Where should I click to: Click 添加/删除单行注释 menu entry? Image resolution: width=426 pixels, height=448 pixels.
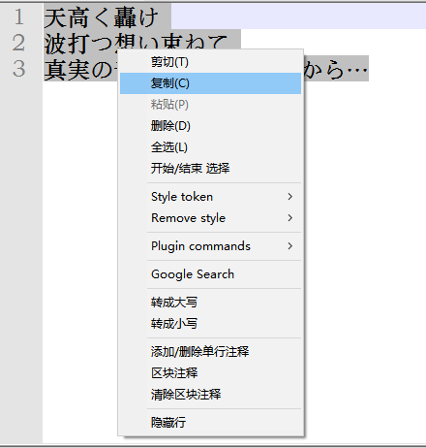[210, 352]
